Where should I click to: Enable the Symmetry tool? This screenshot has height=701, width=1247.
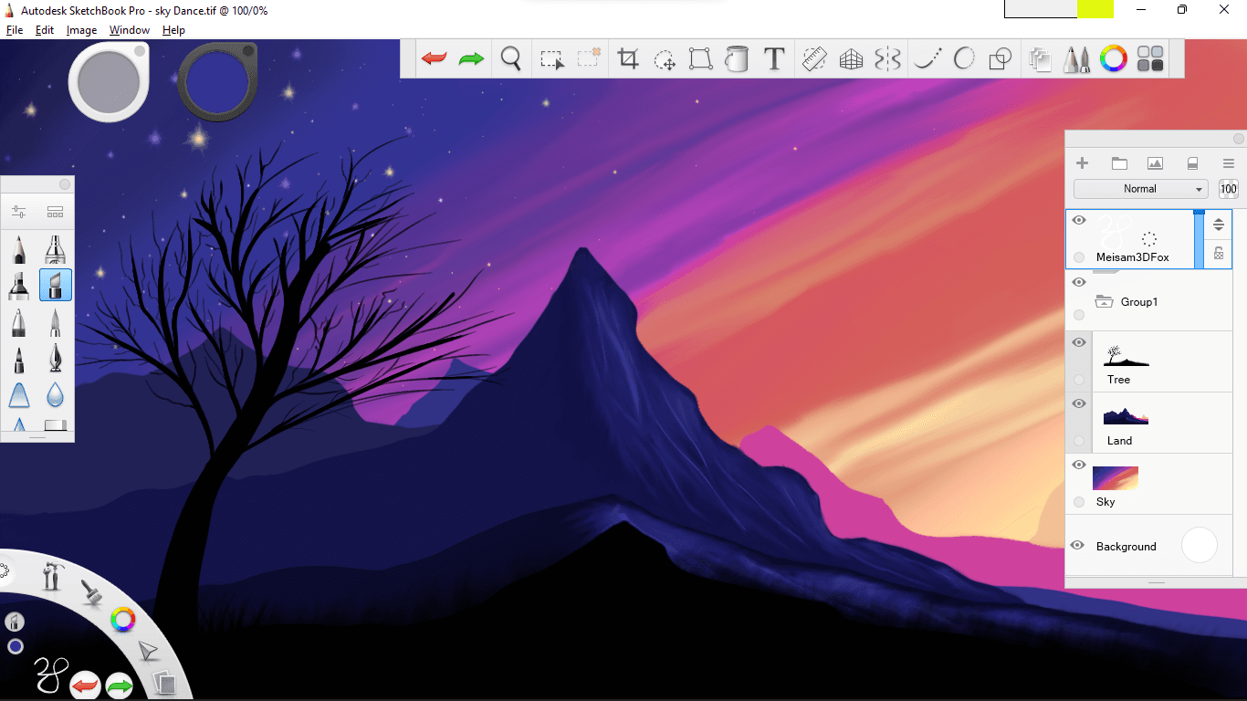887,59
